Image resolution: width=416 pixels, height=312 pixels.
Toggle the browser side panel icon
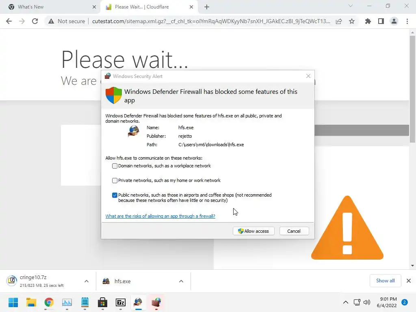tap(381, 21)
